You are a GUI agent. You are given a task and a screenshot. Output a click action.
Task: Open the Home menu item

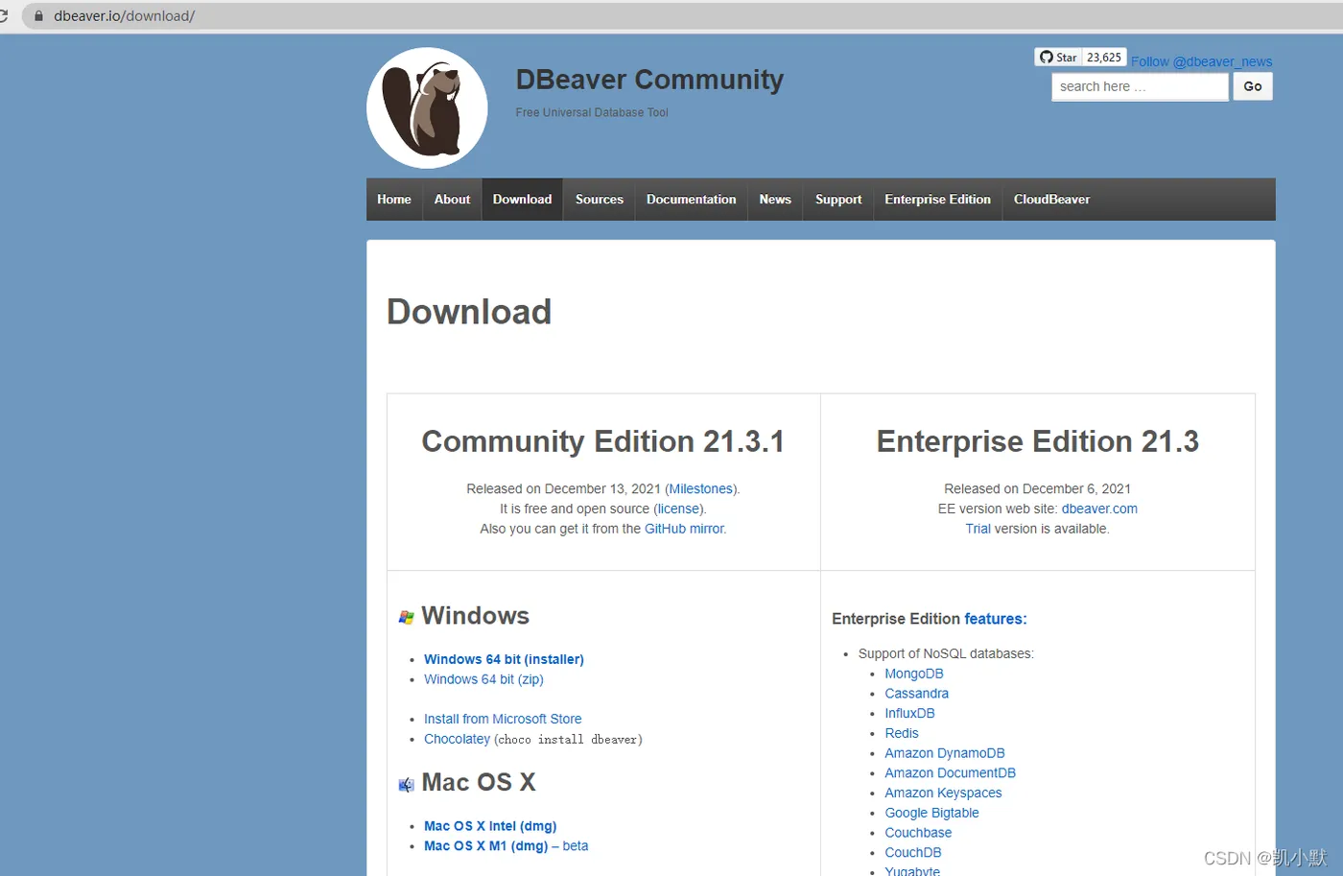tap(394, 200)
